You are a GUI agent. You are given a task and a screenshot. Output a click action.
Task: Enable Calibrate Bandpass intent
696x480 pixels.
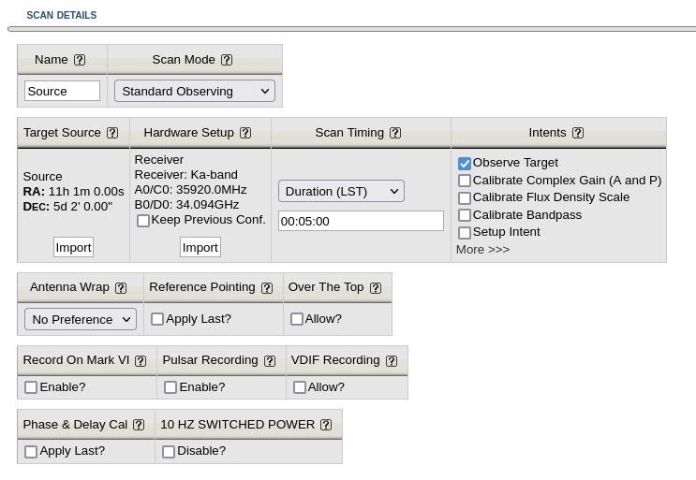pyautogui.click(x=465, y=215)
